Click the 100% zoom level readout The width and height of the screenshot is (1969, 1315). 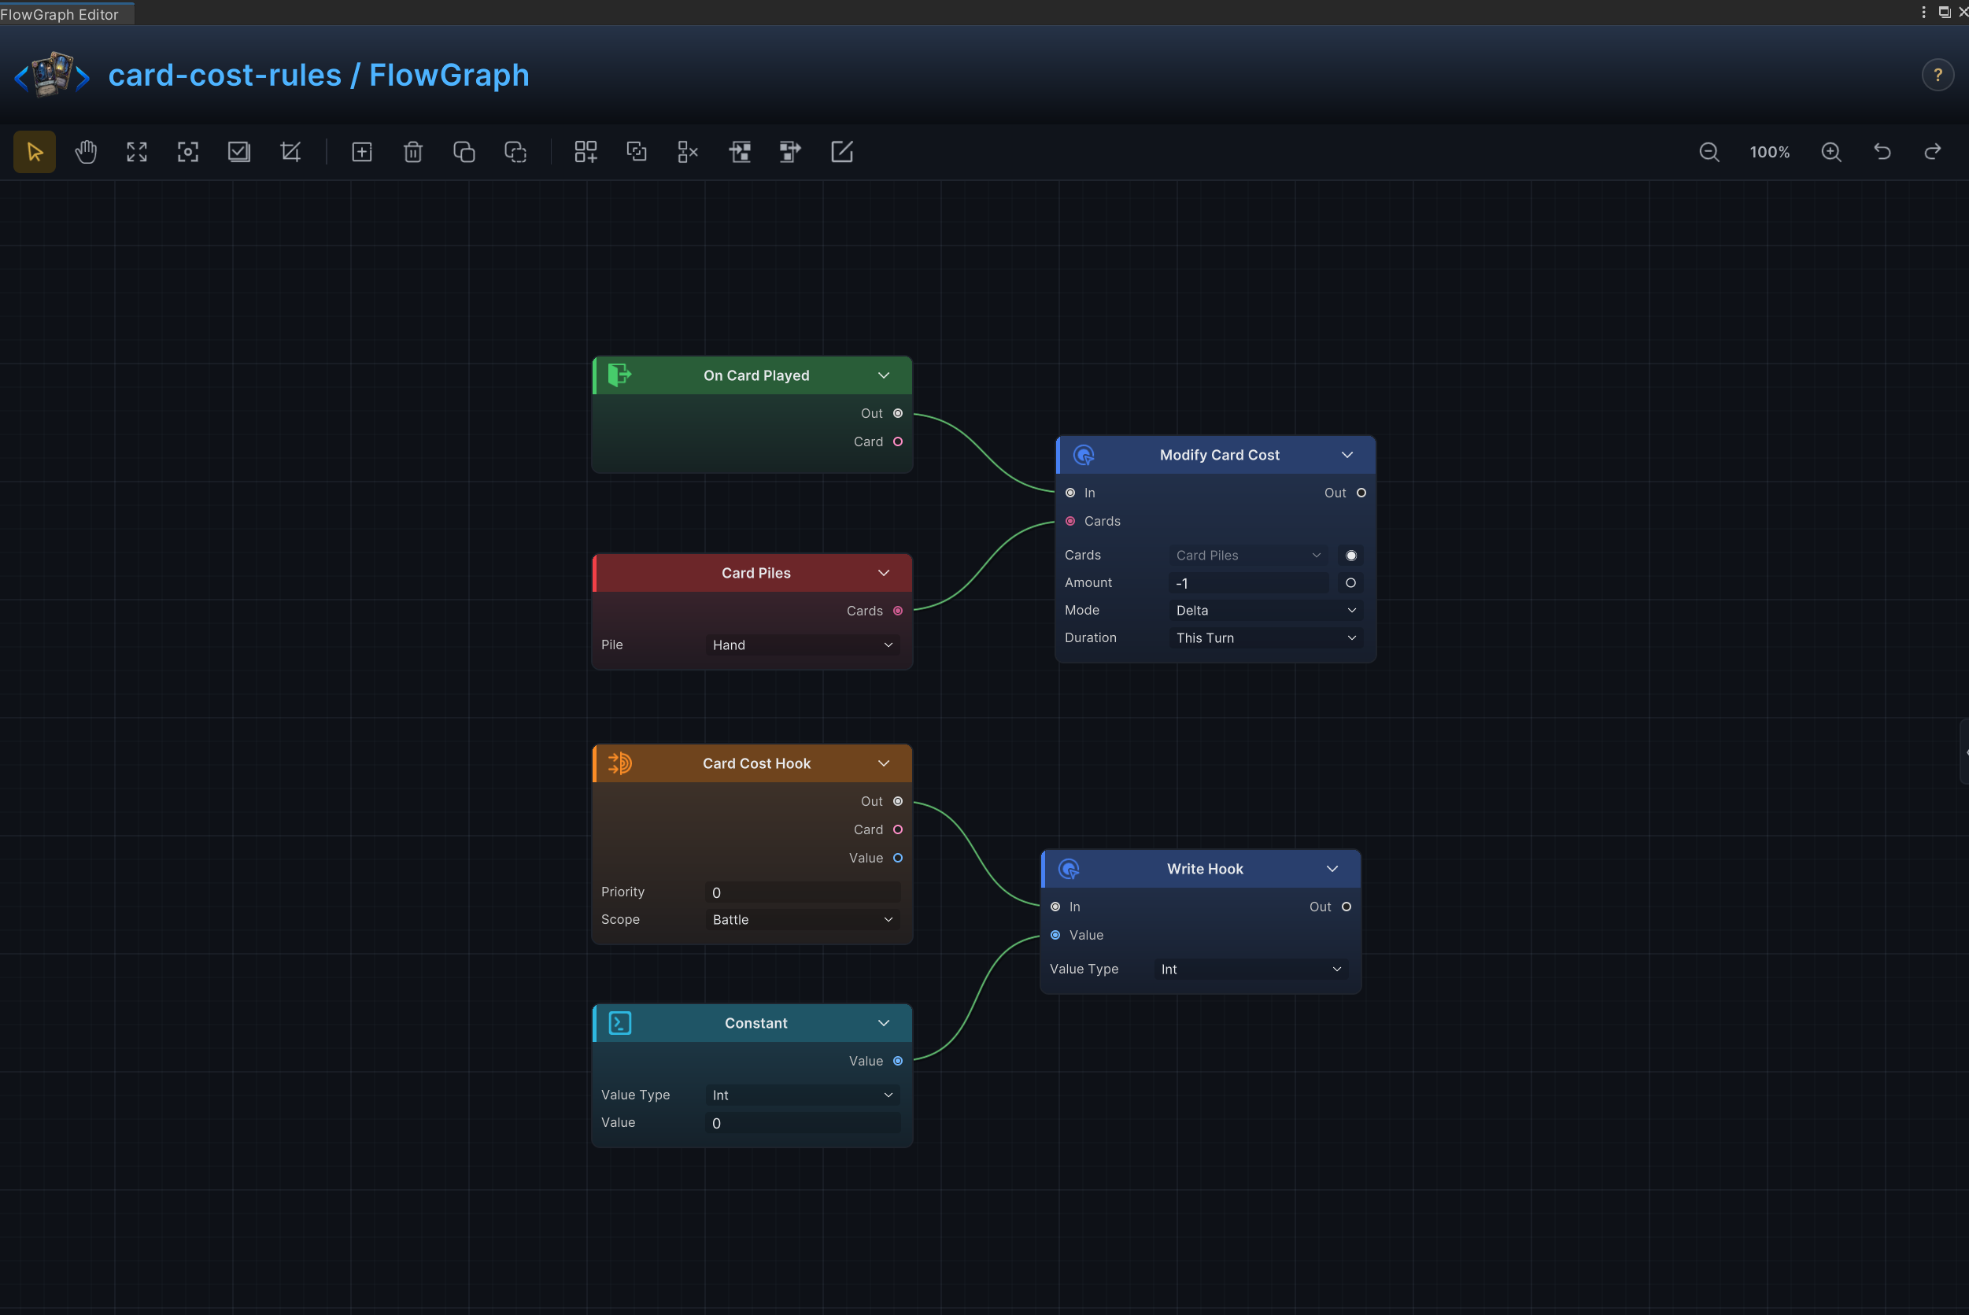coord(1770,152)
